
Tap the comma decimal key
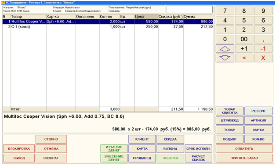(263, 39)
